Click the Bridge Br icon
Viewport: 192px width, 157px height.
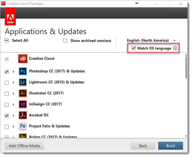[23, 136]
